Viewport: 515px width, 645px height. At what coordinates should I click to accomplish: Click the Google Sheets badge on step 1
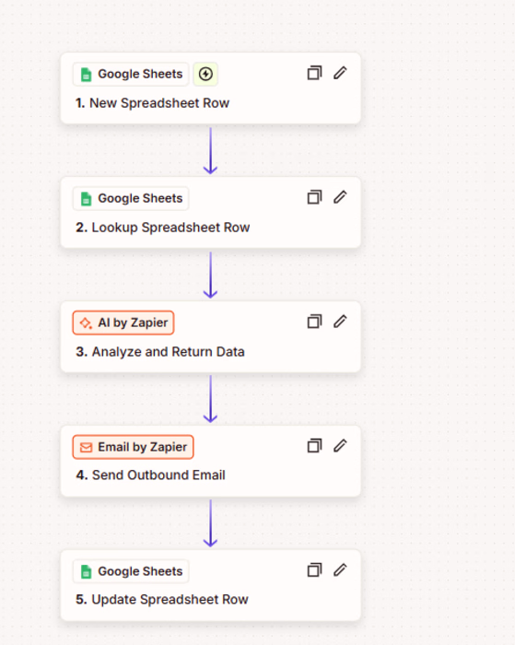[131, 74]
